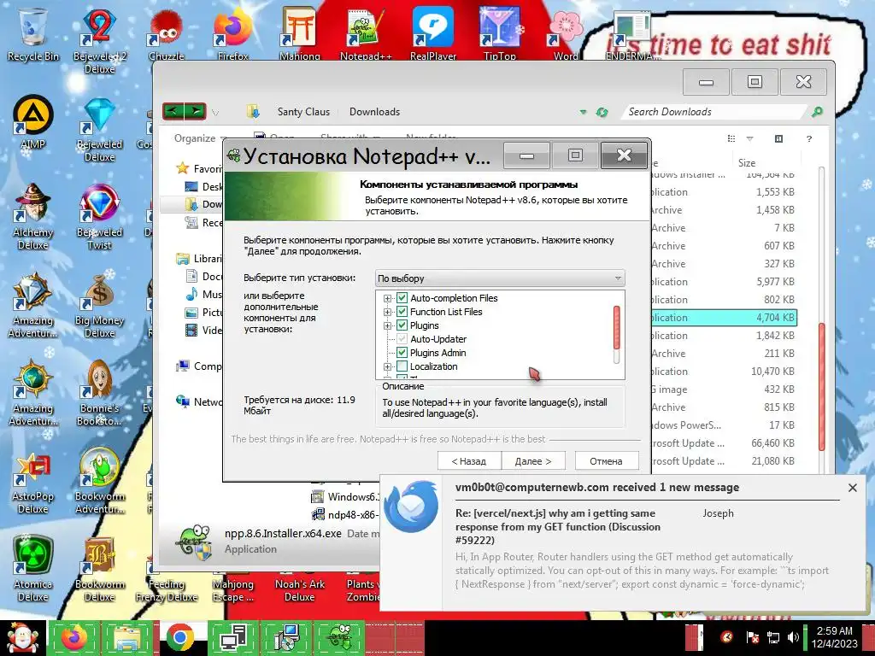875x656 pixels.
Task: Open the taskbar clock showing 2:59 AM
Action: pyautogui.click(x=834, y=637)
